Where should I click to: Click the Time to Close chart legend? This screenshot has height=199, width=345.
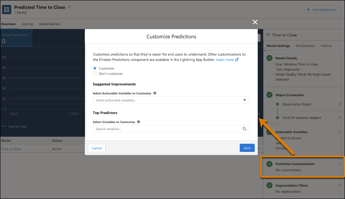[14, 127]
